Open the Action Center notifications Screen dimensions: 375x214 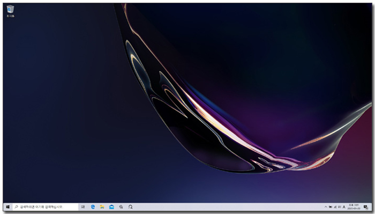point(366,207)
